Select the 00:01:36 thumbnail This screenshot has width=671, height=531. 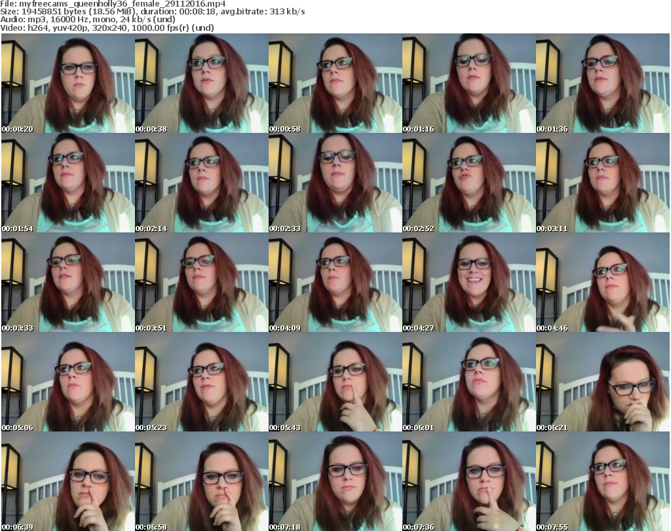coord(602,83)
